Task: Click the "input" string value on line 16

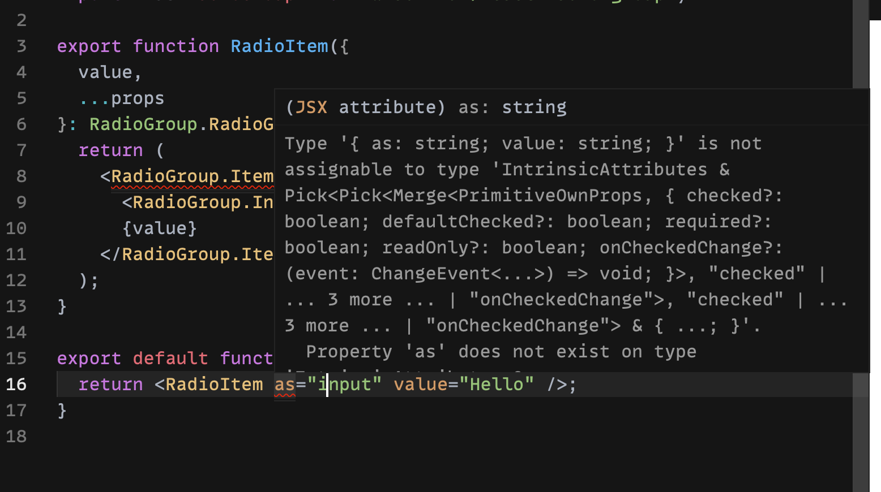Action: click(x=345, y=384)
